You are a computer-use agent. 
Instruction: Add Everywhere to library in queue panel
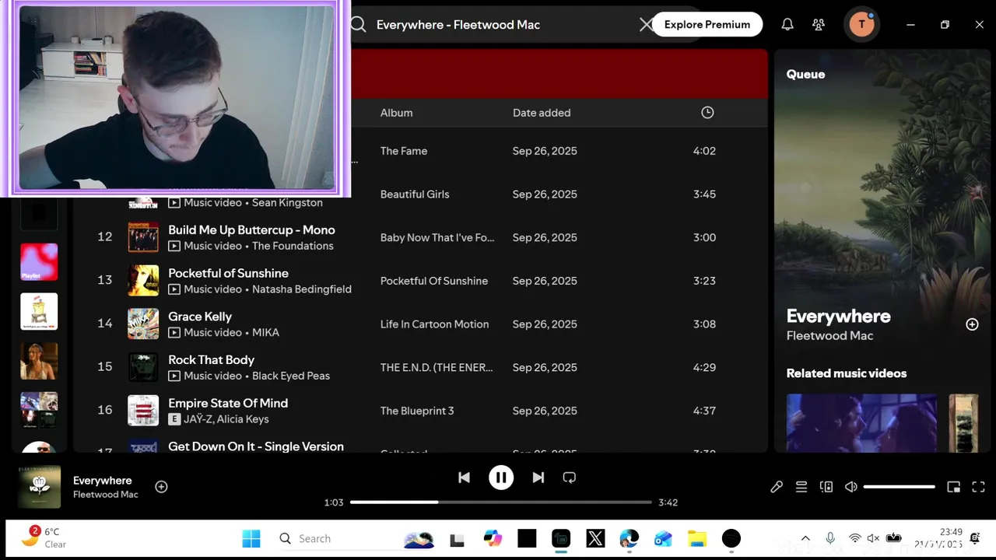click(972, 324)
